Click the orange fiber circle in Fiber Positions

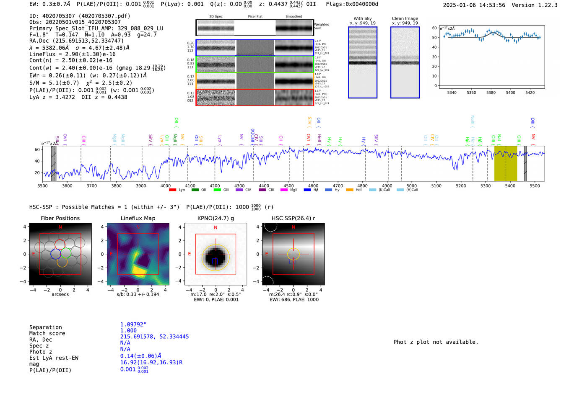coord(62,262)
